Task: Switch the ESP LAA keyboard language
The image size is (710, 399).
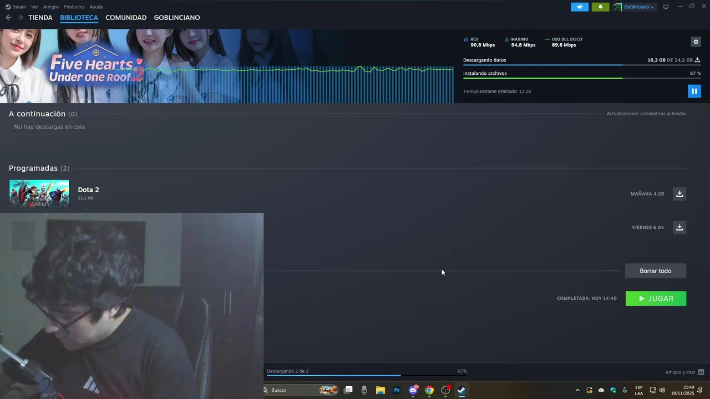Action: coord(639,390)
